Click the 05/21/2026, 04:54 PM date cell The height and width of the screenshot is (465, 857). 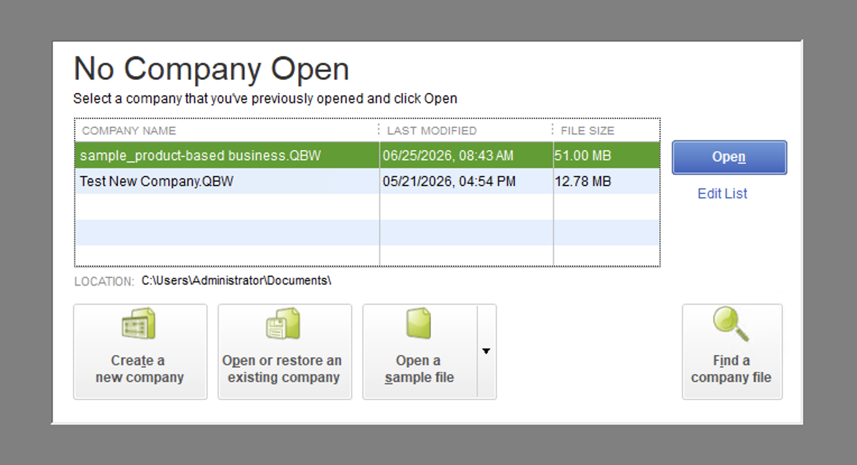466,181
